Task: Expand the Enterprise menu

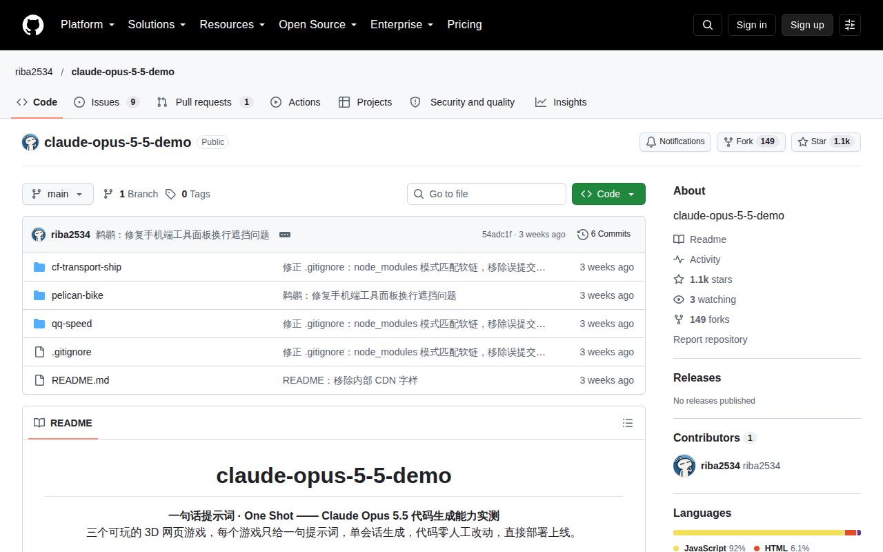Action: (402, 25)
